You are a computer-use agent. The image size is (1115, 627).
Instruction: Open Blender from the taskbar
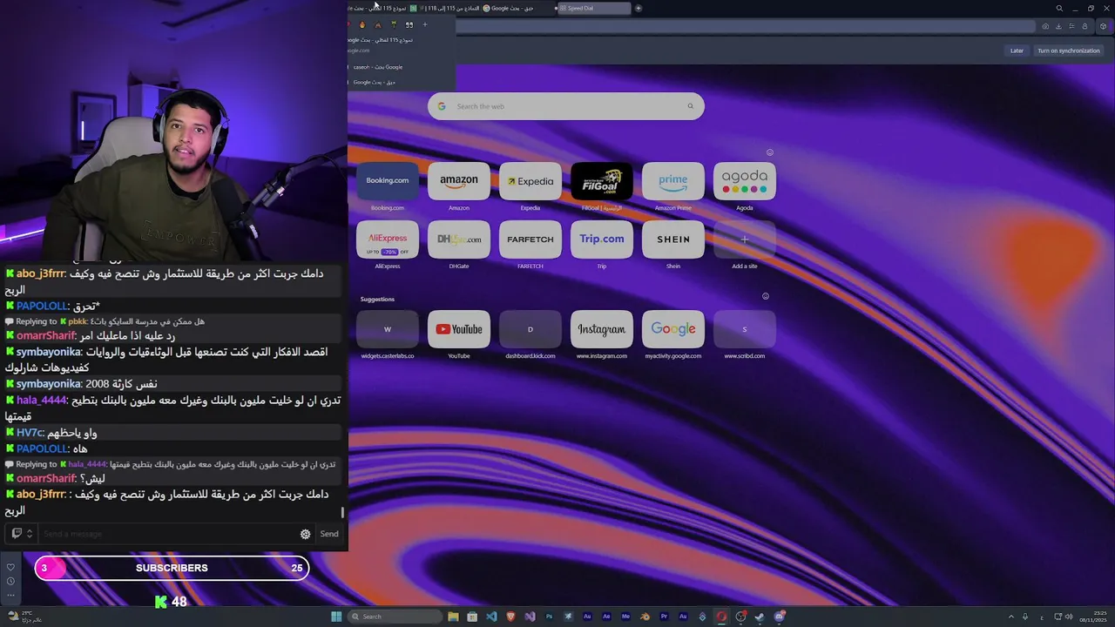coord(645,617)
